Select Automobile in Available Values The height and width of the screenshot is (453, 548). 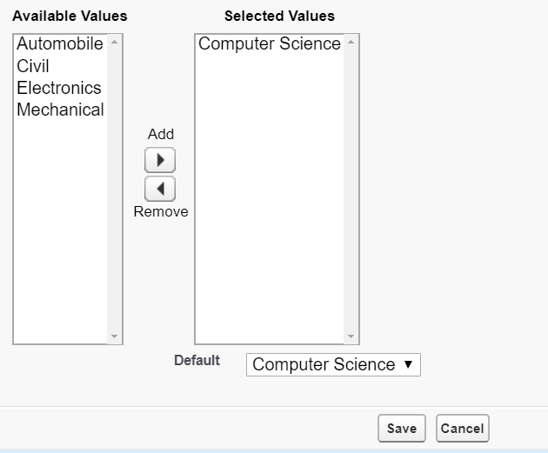(x=60, y=43)
